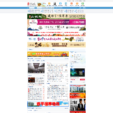Switch to the second tab in weather widget
Screen dimensions: 113x113
click(x=76, y=52)
